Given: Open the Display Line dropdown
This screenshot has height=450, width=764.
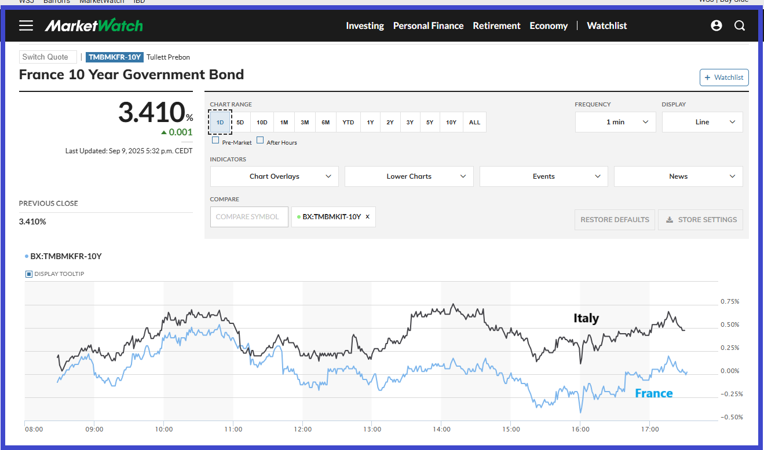Looking at the screenshot, I should click(x=702, y=122).
